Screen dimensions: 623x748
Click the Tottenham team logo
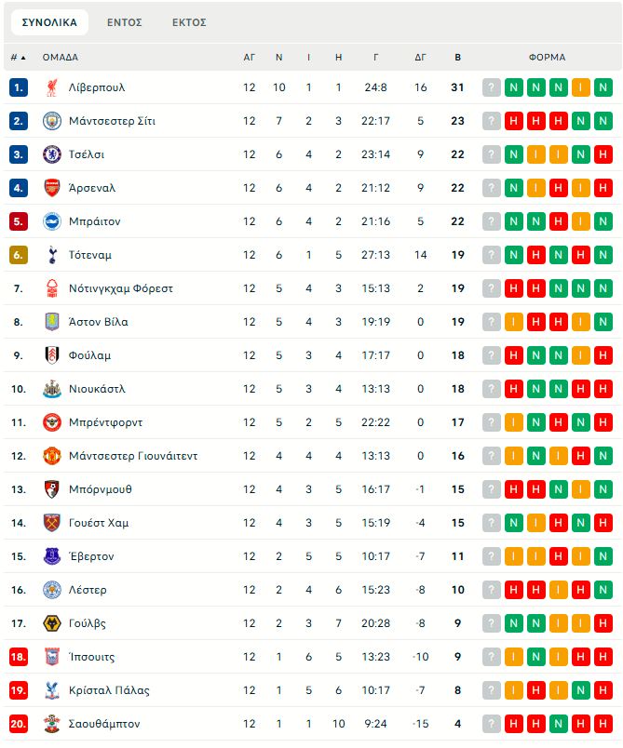[x=51, y=255]
